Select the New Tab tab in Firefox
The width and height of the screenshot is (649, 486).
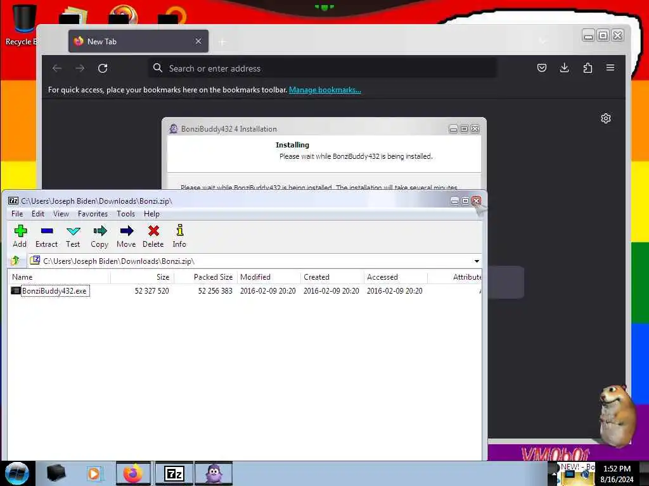click(x=138, y=41)
